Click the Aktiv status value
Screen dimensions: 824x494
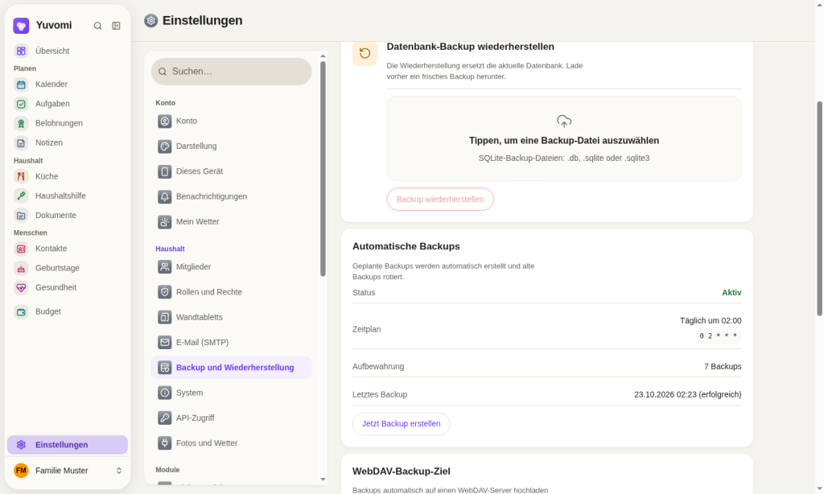coord(731,293)
